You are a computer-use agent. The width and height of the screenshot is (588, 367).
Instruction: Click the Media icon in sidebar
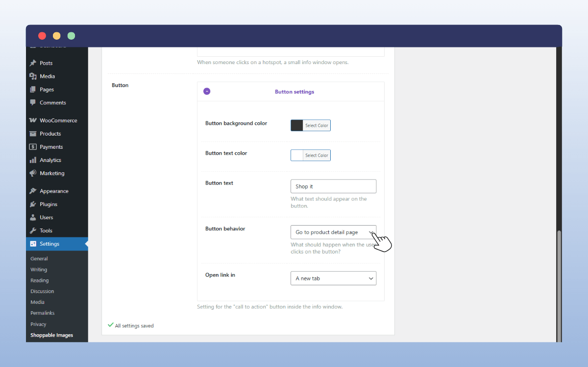point(33,76)
